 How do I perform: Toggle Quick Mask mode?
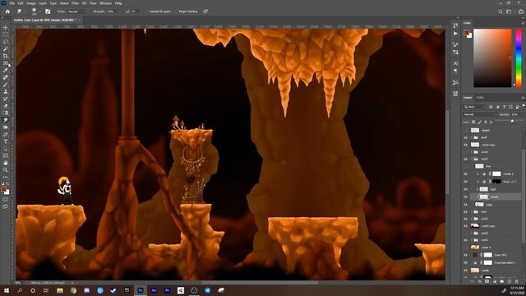(6, 199)
